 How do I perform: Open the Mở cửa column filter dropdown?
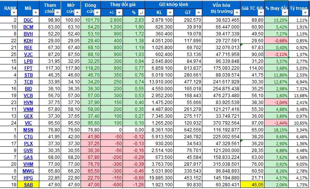coord(77,13)
